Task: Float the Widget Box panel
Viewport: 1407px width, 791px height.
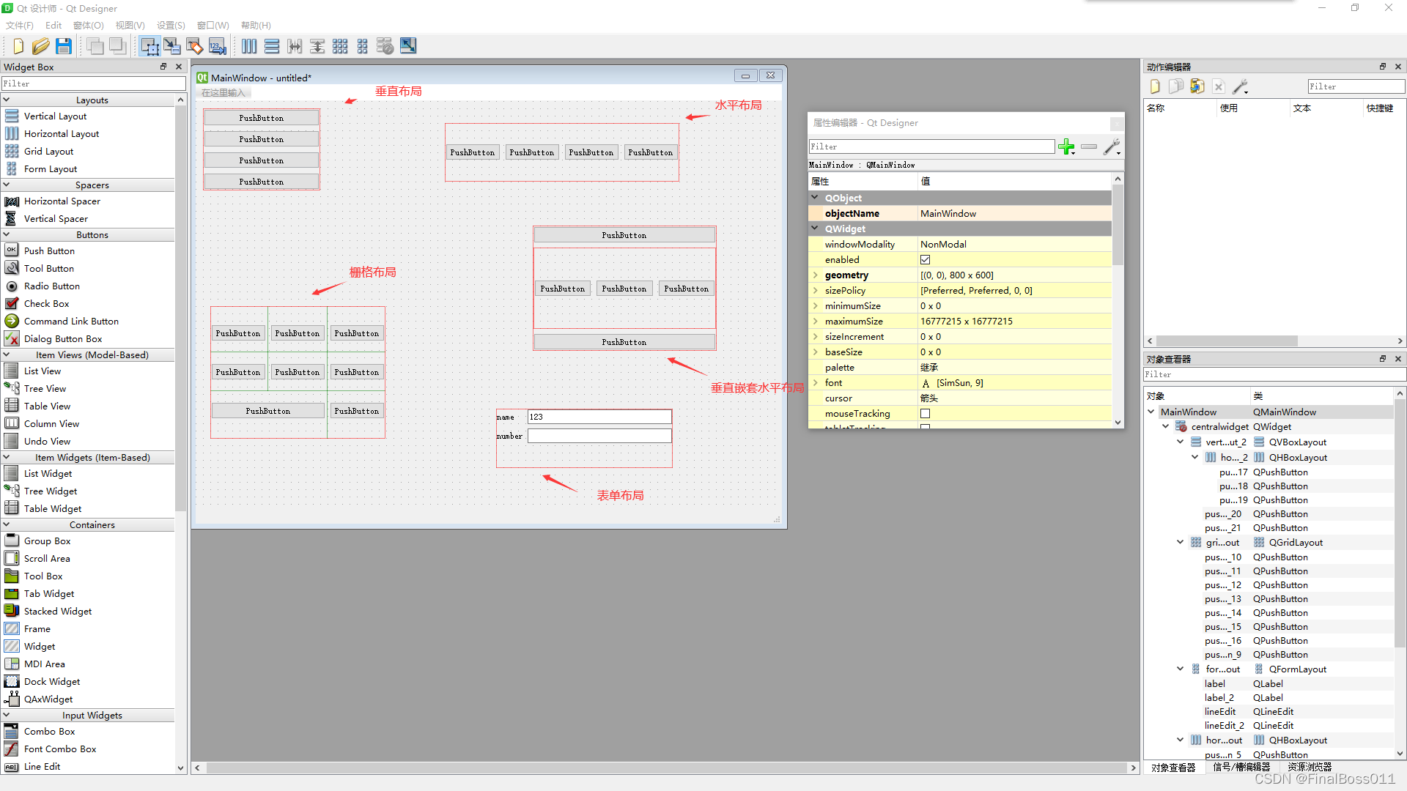Action: coord(164,67)
